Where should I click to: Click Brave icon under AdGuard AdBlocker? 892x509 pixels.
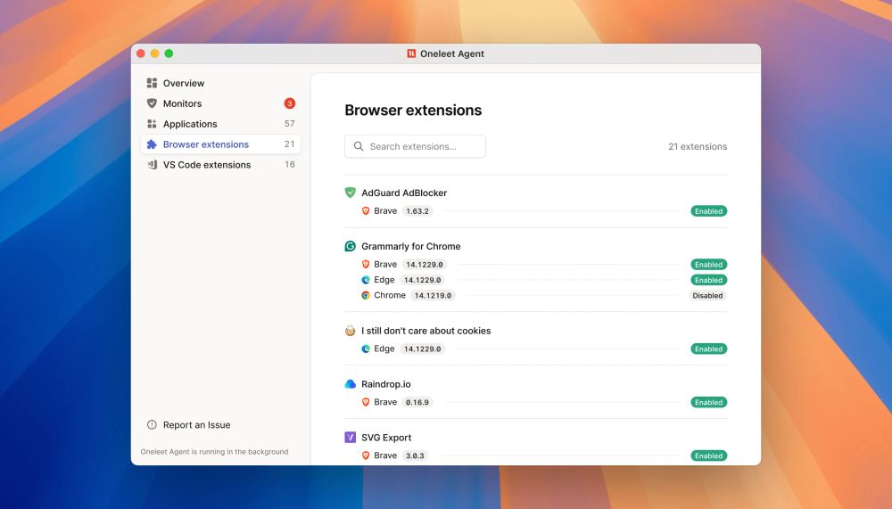(366, 211)
